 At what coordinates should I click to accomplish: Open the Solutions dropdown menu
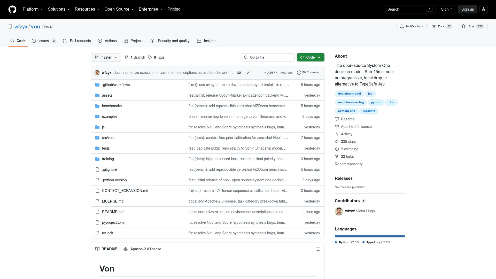(x=59, y=9)
